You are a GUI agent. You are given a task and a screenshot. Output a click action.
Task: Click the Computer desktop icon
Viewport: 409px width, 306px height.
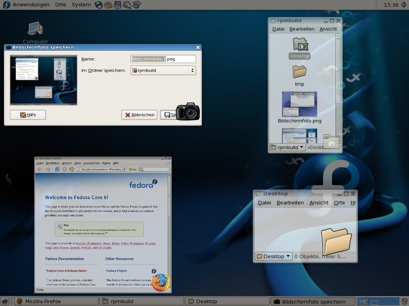(35, 29)
